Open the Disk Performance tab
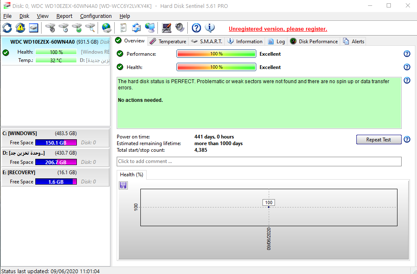The height and width of the screenshot is (274, 417). (x=314, y=41)
